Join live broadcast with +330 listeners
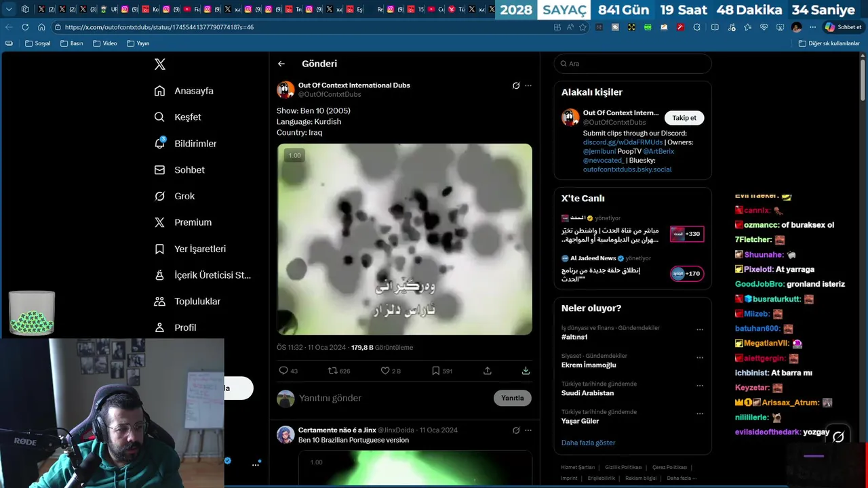The image size is (868, 488). coord(687,234)
